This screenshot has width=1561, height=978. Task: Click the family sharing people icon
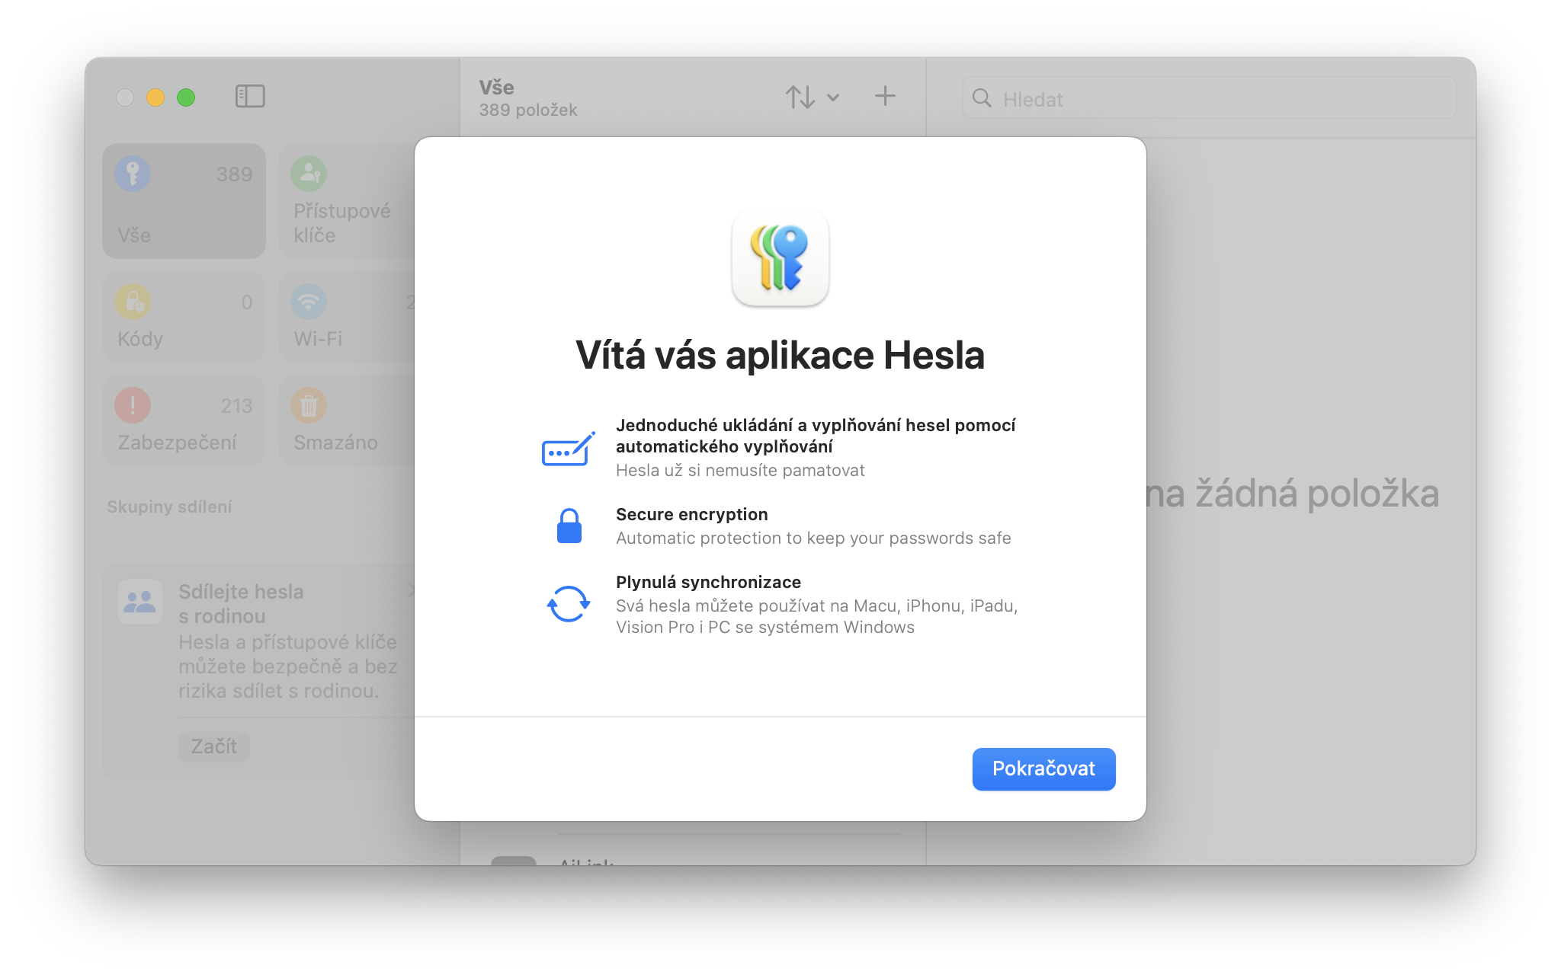point(140,602)
